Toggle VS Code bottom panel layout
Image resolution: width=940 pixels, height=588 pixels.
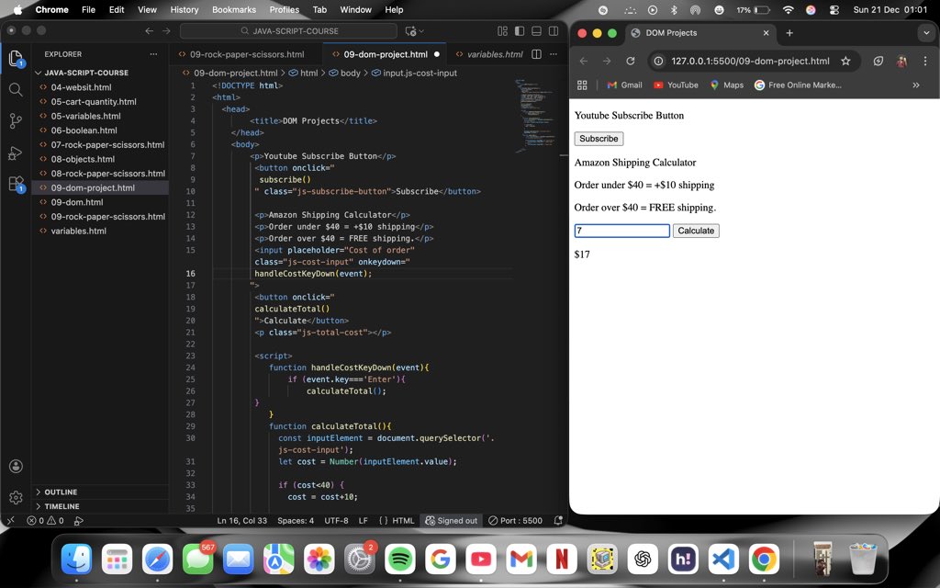(536, 30)
